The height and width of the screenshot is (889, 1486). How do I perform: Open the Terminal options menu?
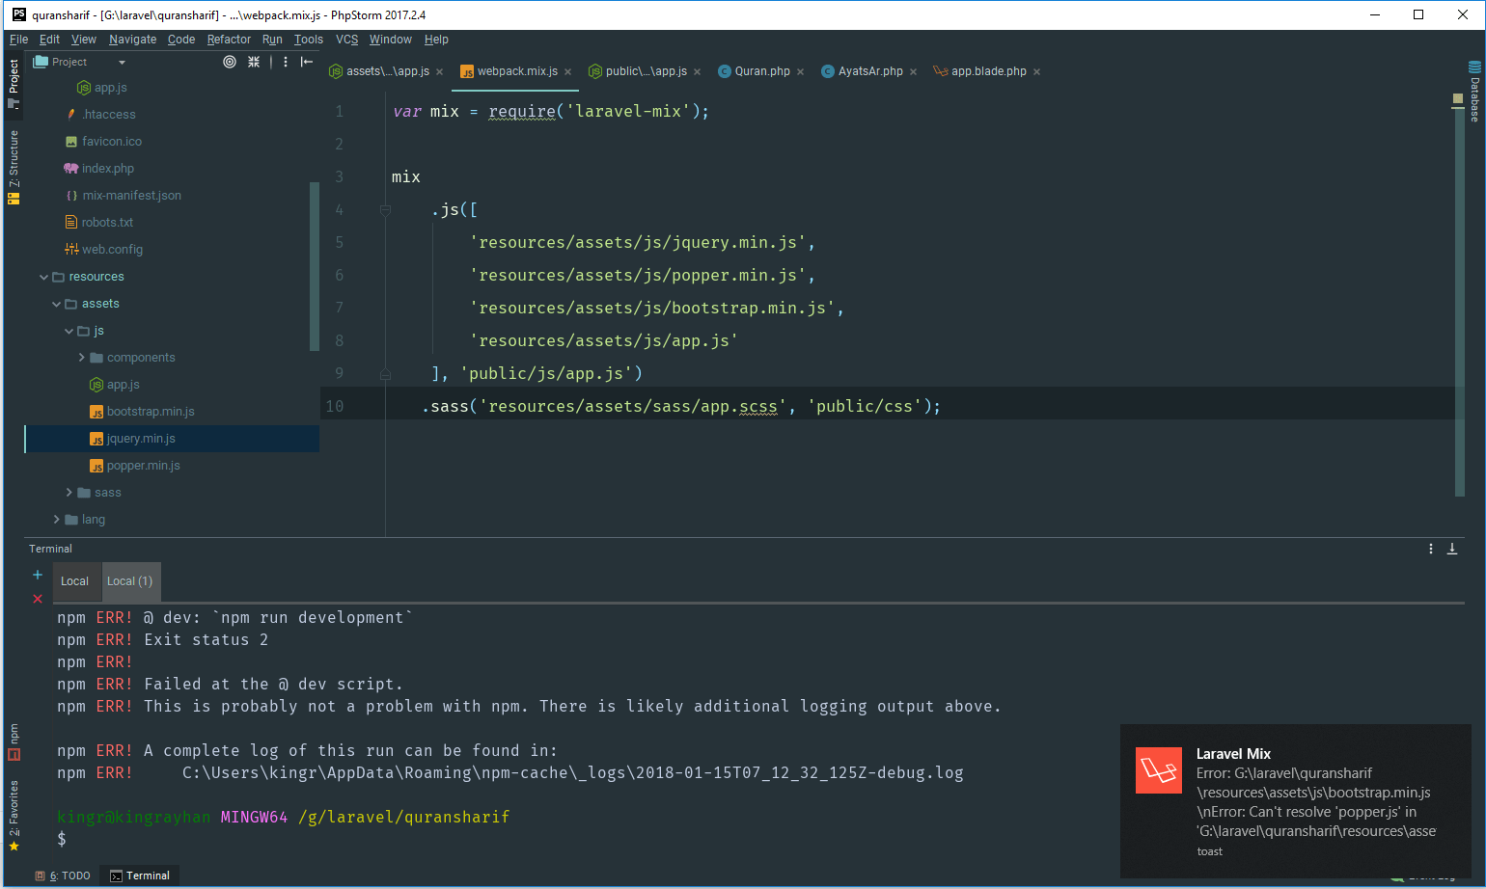[1431, 548]
